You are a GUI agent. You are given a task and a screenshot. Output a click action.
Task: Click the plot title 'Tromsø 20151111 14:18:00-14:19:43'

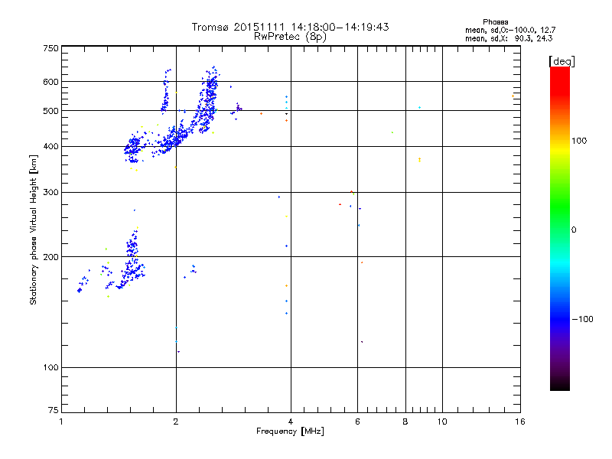[x=290, y=27]
